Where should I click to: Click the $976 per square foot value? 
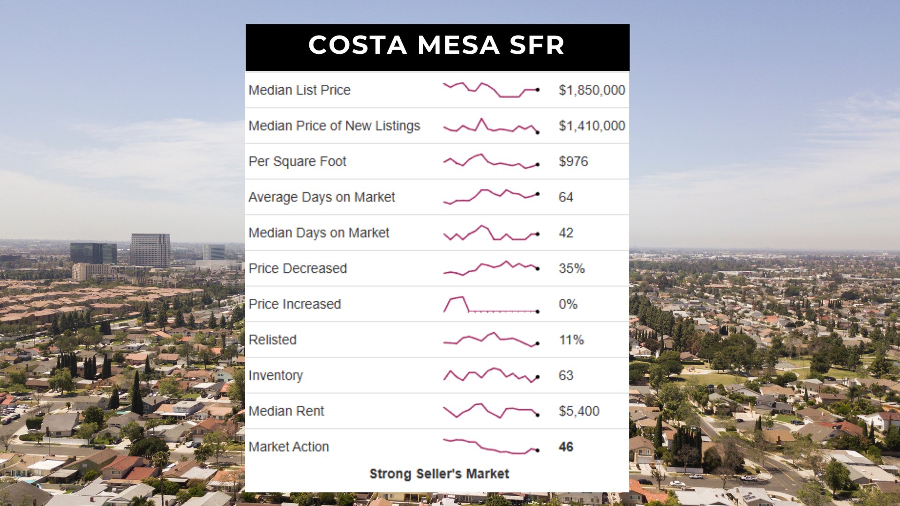tap(573, 162)
